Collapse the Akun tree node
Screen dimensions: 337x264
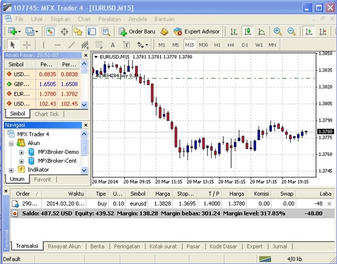12,143
